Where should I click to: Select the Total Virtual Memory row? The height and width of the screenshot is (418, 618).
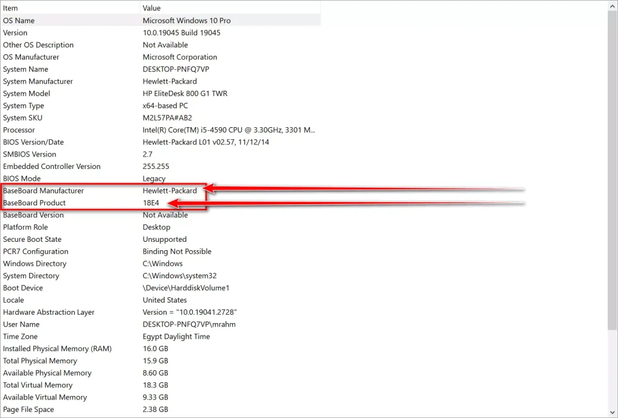coord(161,385)
